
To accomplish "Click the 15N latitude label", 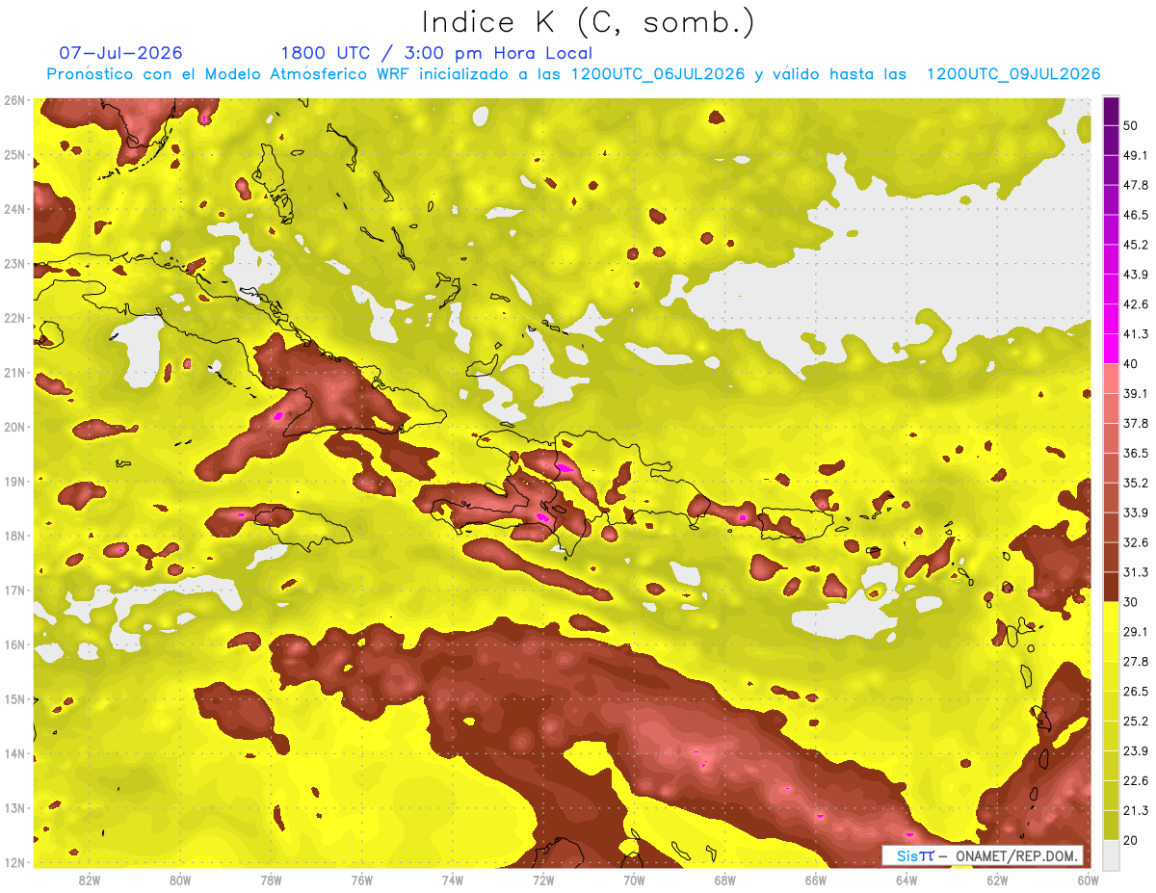I will click(13, 699).
